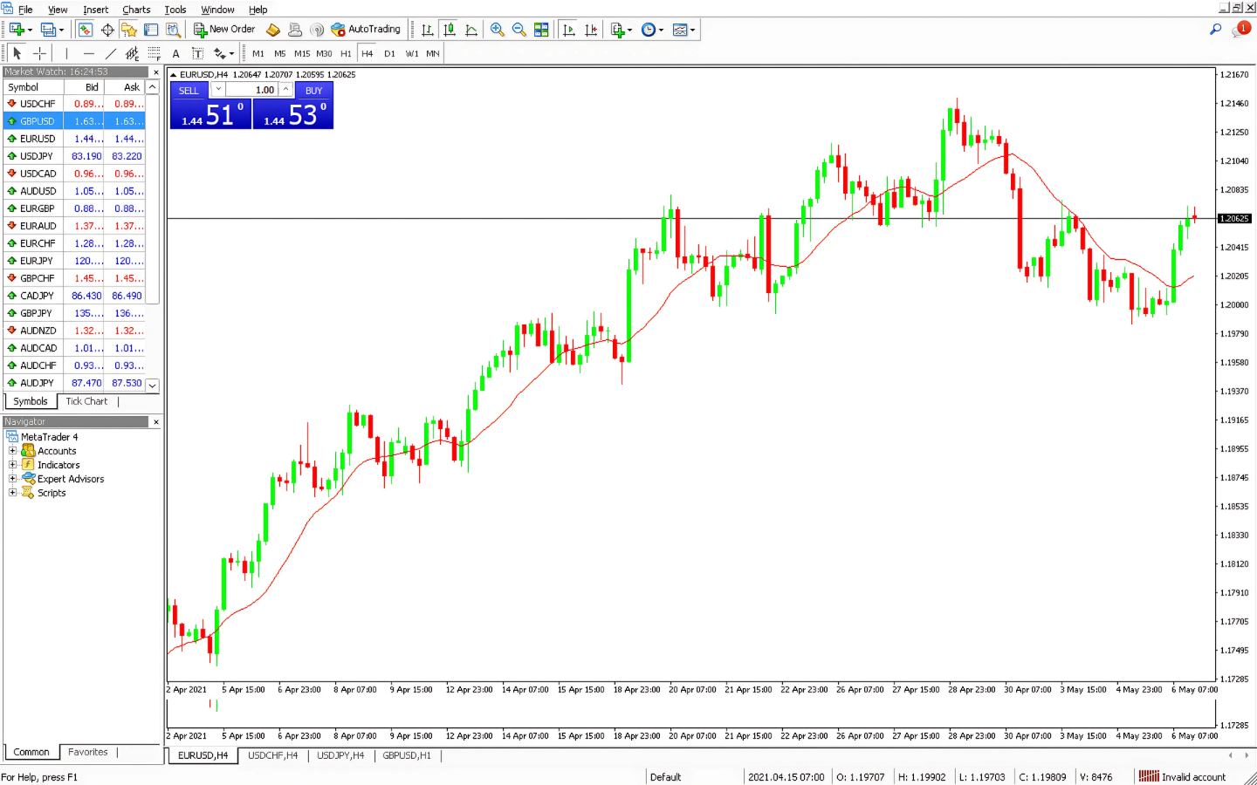
Task: Switch chart to Line Chart mode
Action: click(471, 29)
